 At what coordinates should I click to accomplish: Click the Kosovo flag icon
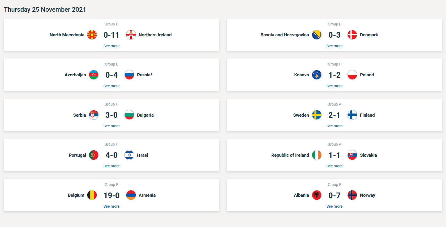[x=317, y=75]
